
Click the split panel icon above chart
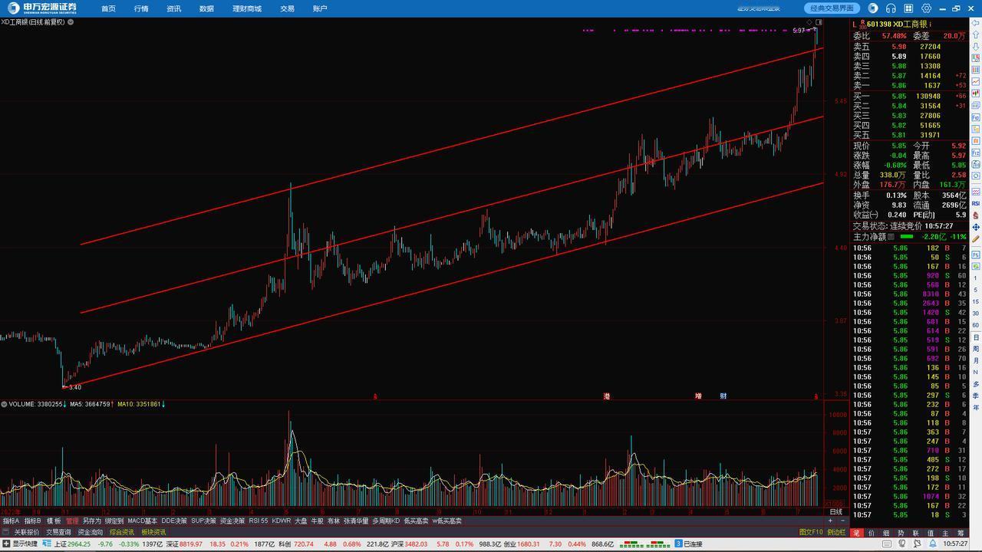coord(819,22)
